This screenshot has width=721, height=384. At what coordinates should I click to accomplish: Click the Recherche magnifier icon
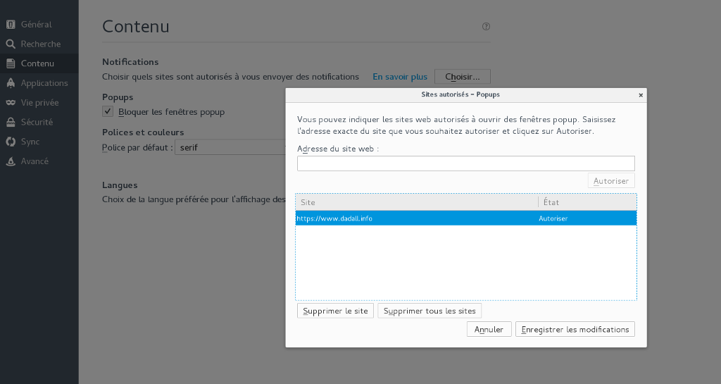pyautogui.click(x=11, y=44)
